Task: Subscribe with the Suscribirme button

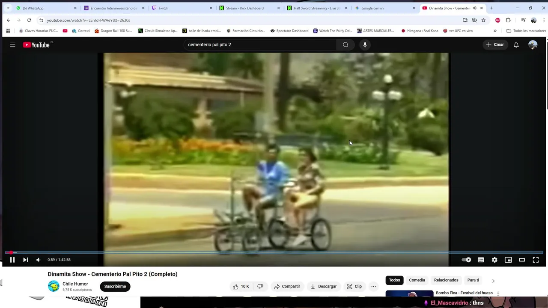Action: (x=115, y=287)
